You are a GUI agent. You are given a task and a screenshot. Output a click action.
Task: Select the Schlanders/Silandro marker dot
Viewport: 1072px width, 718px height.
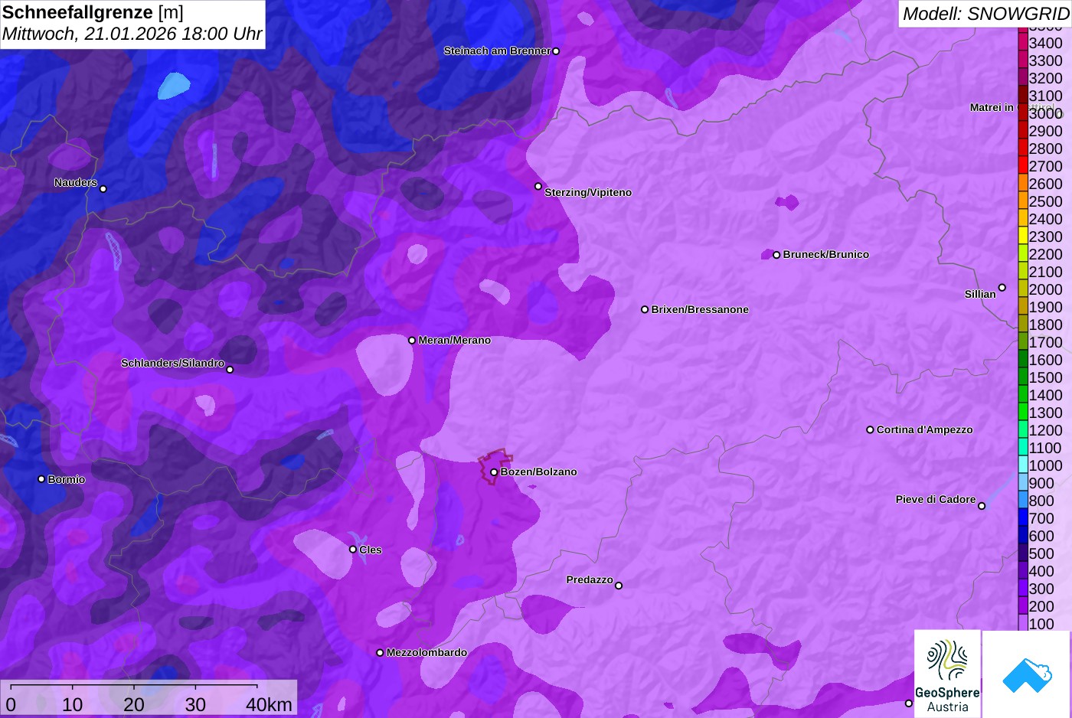click(x=230, y=370)
